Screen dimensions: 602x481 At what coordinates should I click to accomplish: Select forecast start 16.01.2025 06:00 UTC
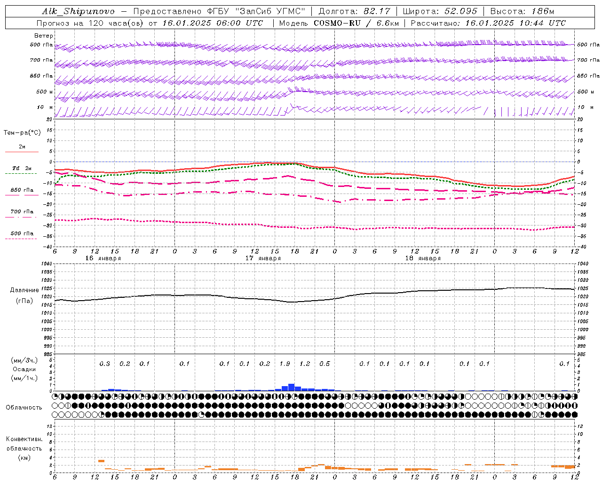click(x=213, y=23)
